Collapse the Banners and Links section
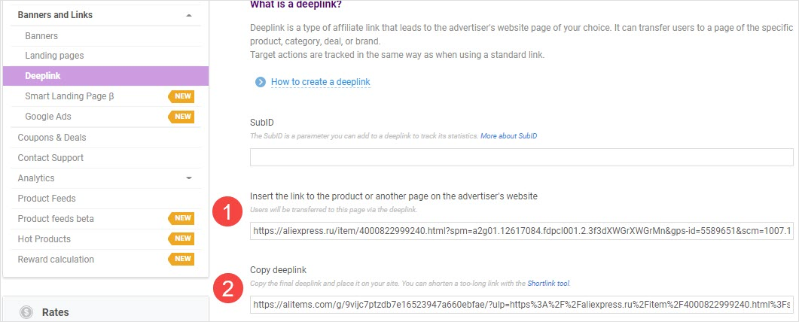 [188, 15]
